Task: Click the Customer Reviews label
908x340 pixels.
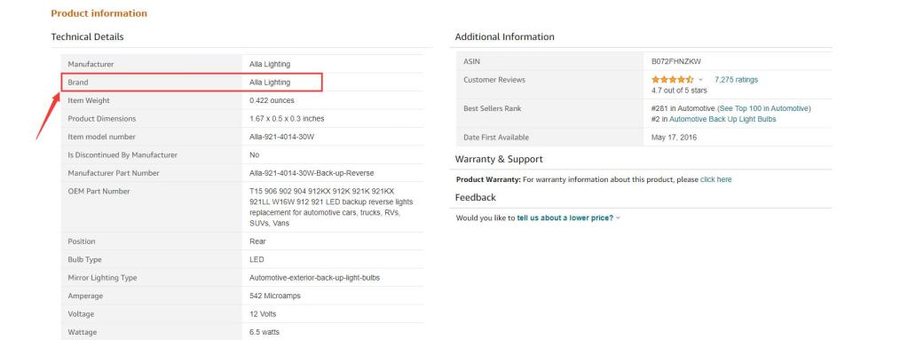Action: (494, 79)
